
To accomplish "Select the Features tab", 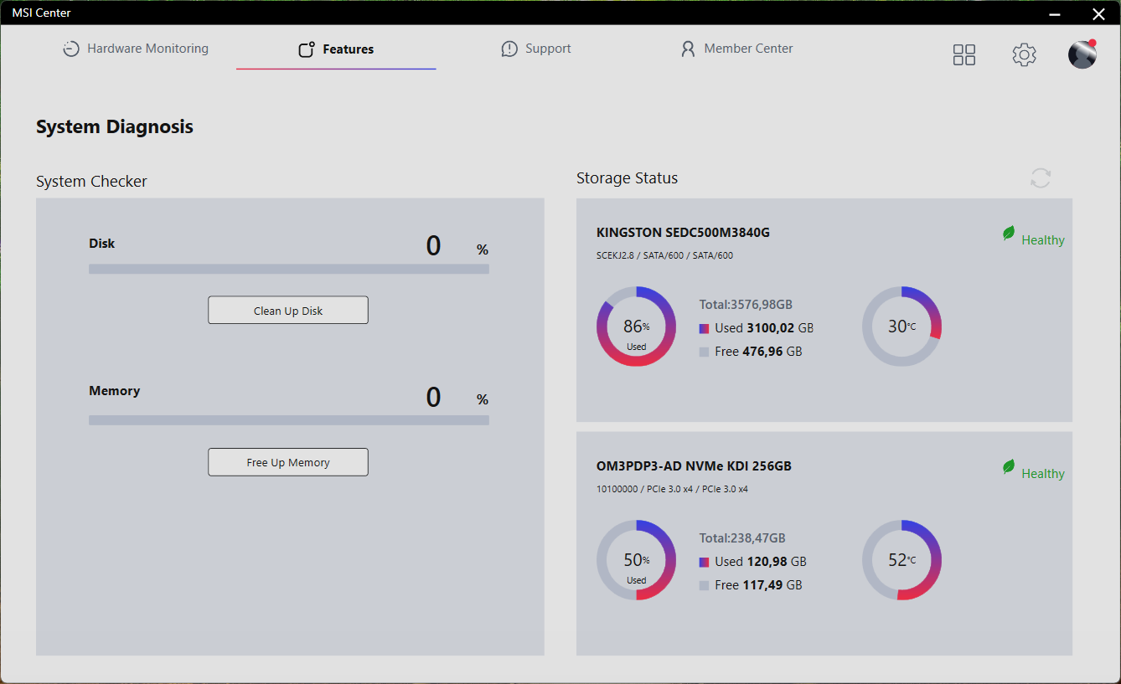I will [336, 49].
